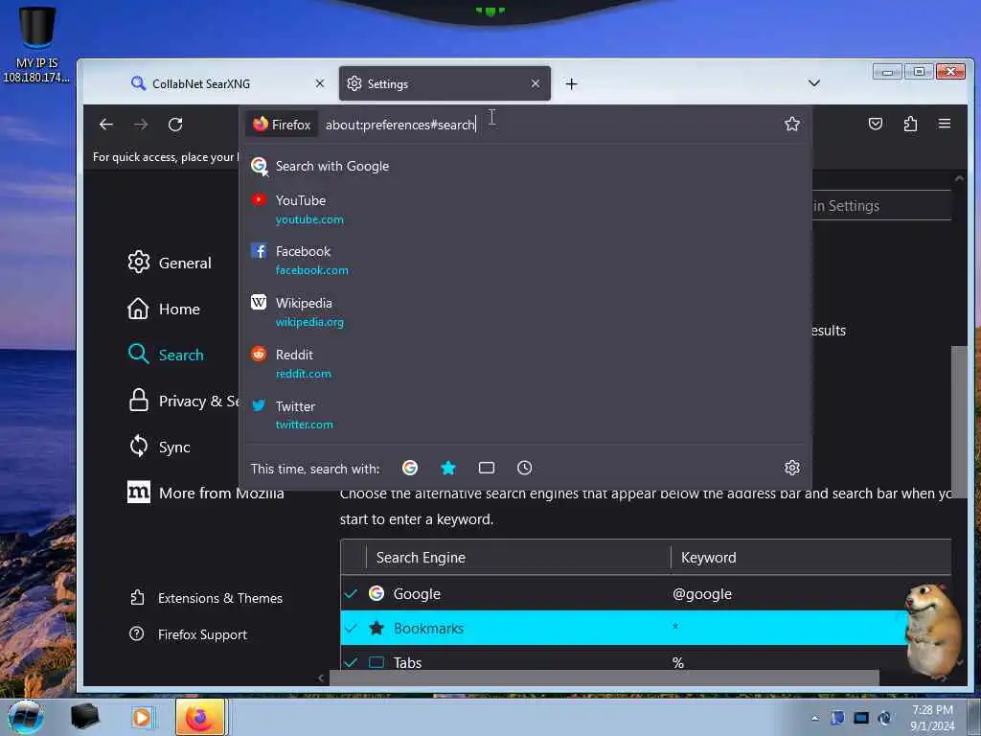The width and height of the screenshot is (981, 736).
Task: Click horizontal scrollbar of settings page
Action: click(604, 678)
